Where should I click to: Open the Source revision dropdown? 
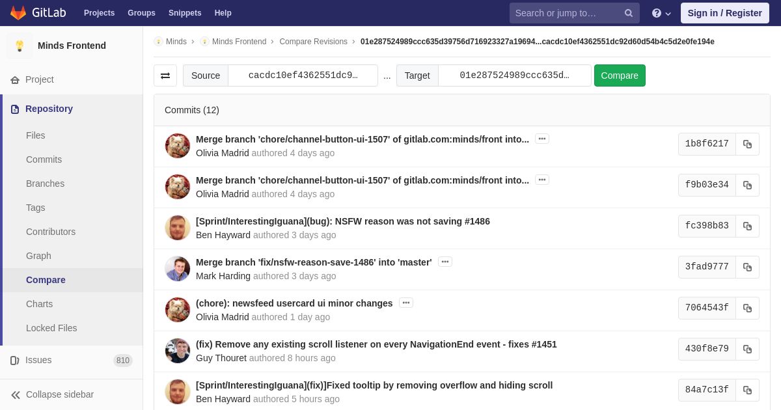click(303, 75)
